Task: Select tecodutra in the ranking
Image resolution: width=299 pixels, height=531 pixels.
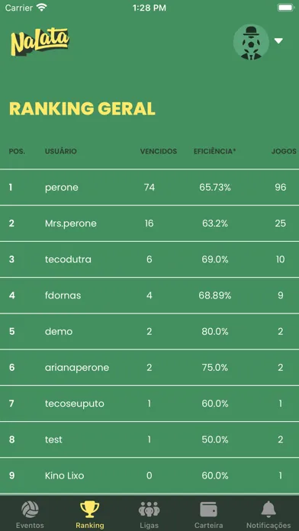Action: point(149,259)
